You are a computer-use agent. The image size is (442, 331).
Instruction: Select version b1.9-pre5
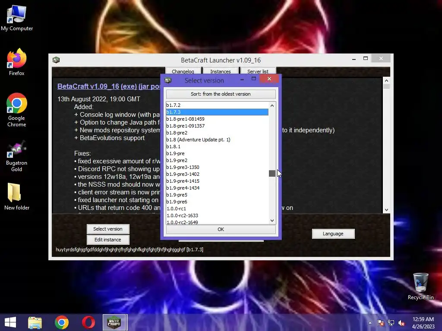pyautogui.click(x=217, y=195)
